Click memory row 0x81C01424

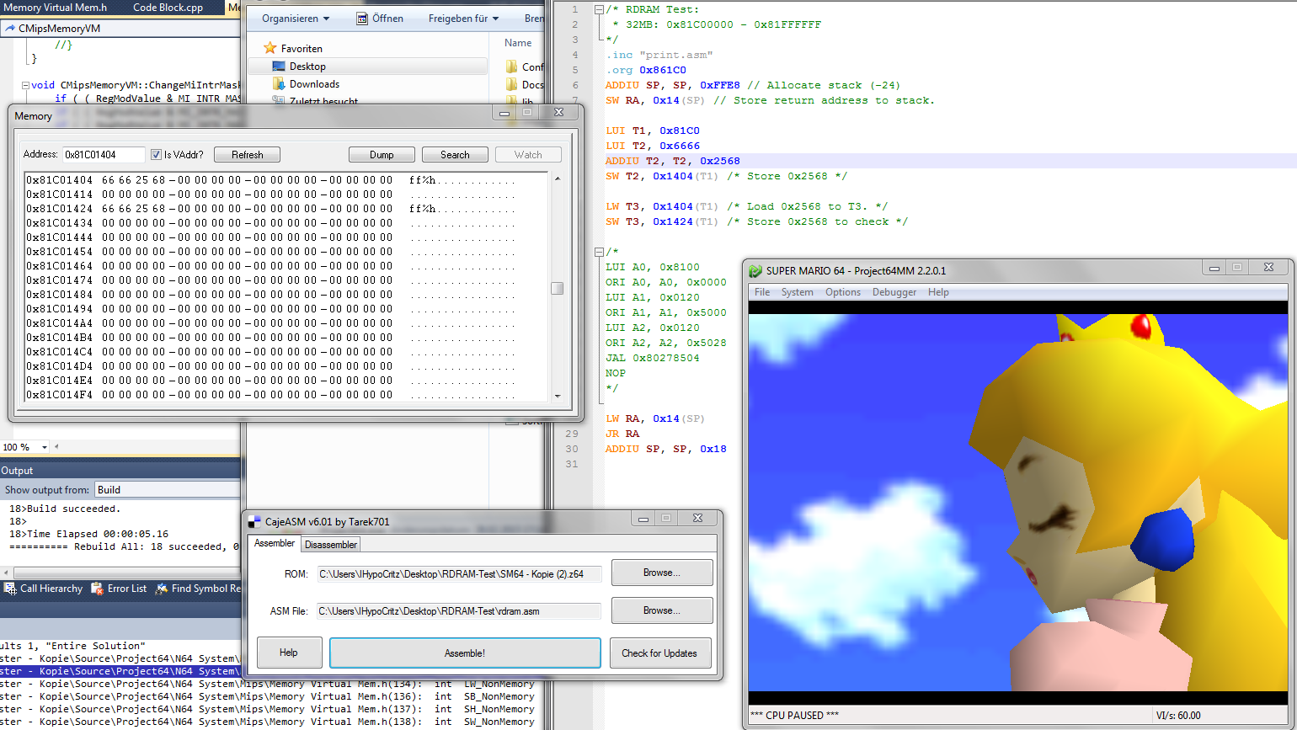click(270, 209)
